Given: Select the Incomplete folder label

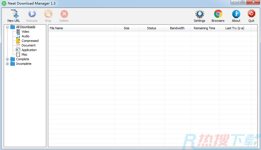Looking at the screenshot, I should pos(24,64).
